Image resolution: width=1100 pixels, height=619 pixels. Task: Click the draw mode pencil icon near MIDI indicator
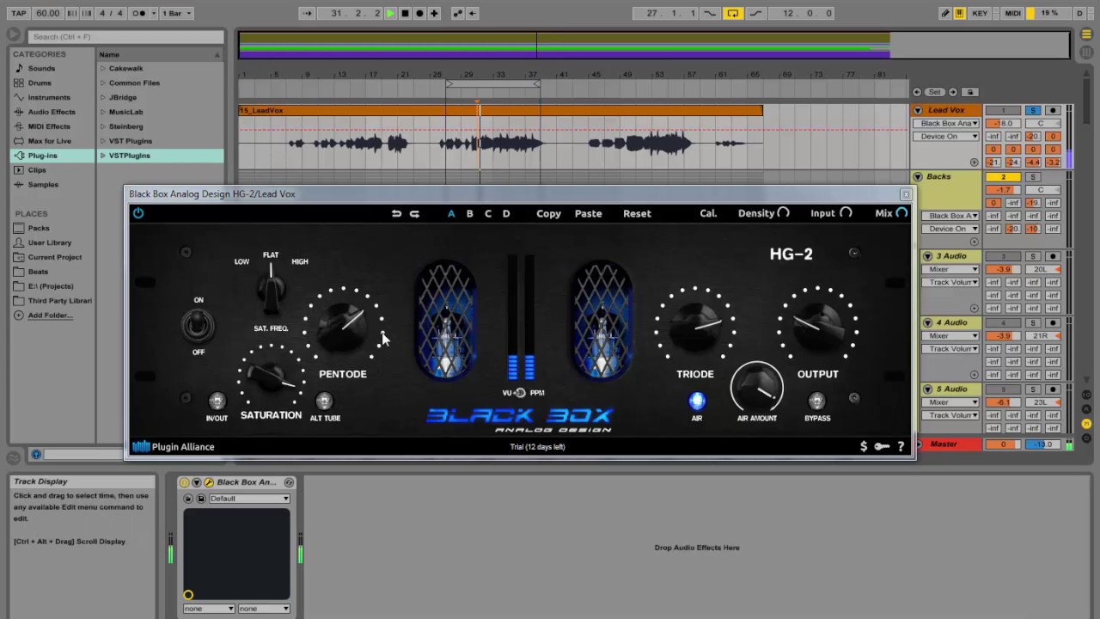coord(944,13)
